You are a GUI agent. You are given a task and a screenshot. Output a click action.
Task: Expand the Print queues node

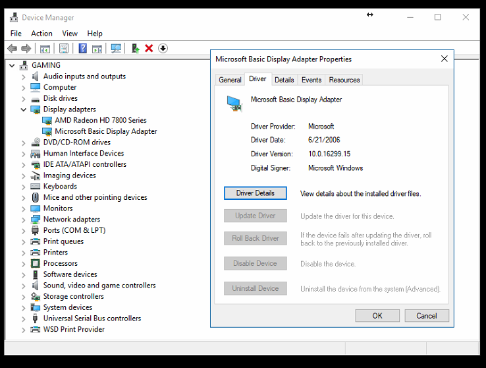pos(24,242)
